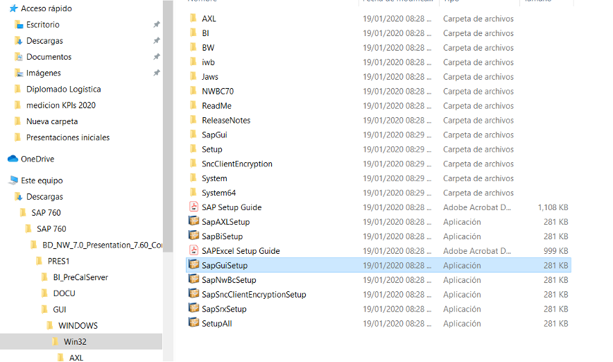Open the Win32 folder in tree
Image resolution: width=613 pixels, height=362 pixels.
[x=75, y=341]
